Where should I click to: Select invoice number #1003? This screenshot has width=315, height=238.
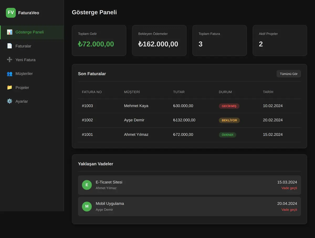point(87,106)
